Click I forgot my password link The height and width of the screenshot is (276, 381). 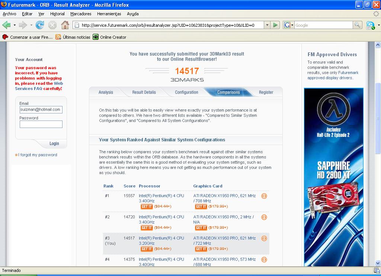pos(38,155)
